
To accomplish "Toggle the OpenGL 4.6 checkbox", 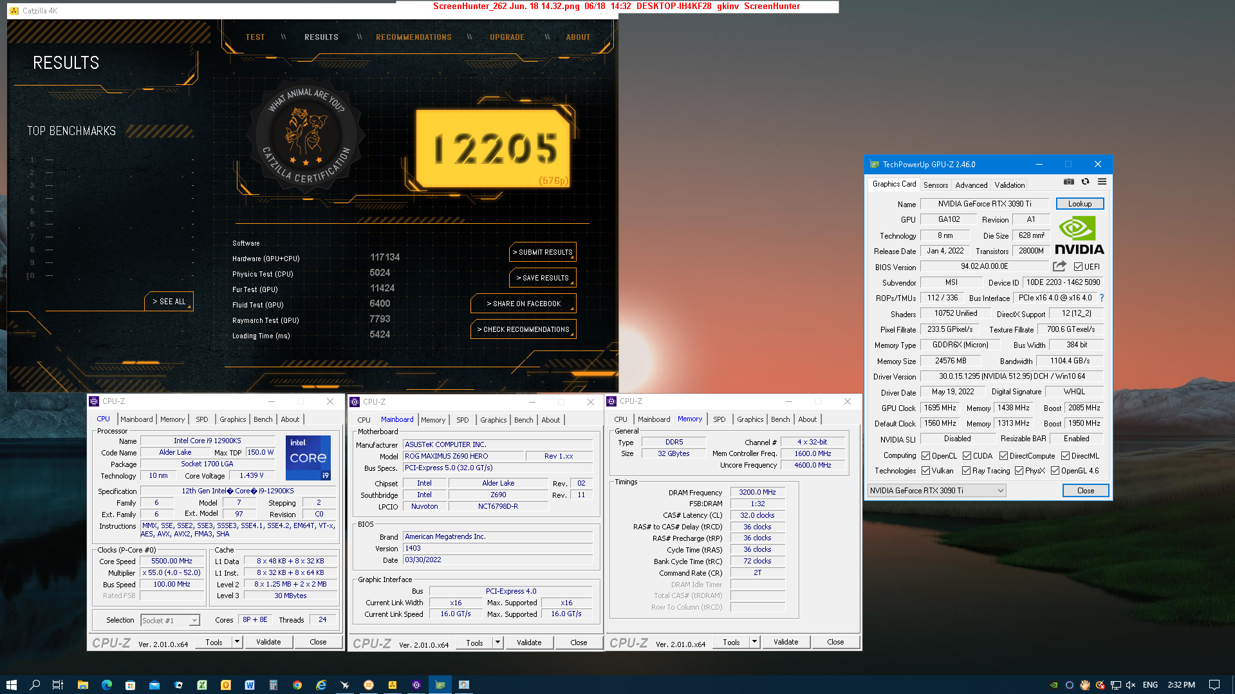I will [x=1055, y=470].
